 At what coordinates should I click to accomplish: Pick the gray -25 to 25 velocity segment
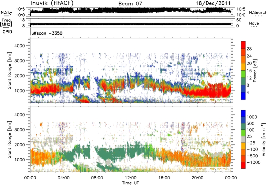[243, 139]
